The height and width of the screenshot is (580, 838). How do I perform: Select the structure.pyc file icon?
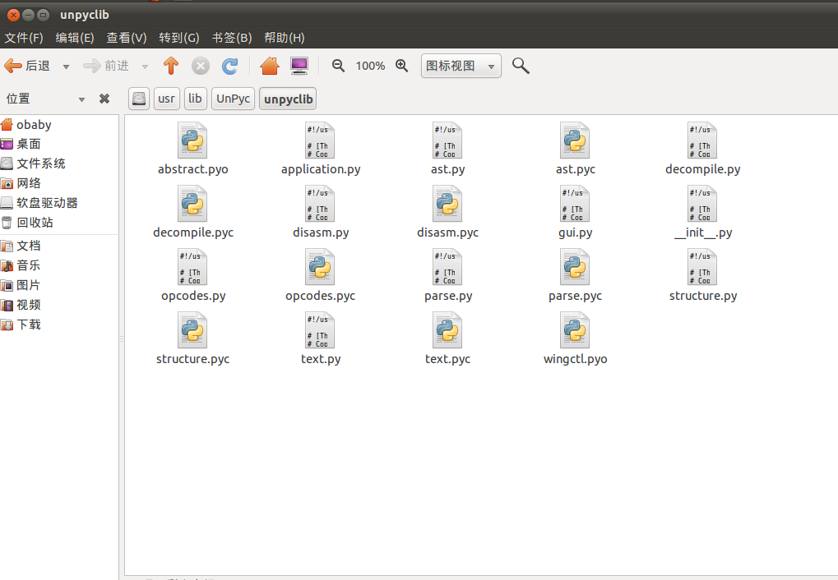coord(192,330)
